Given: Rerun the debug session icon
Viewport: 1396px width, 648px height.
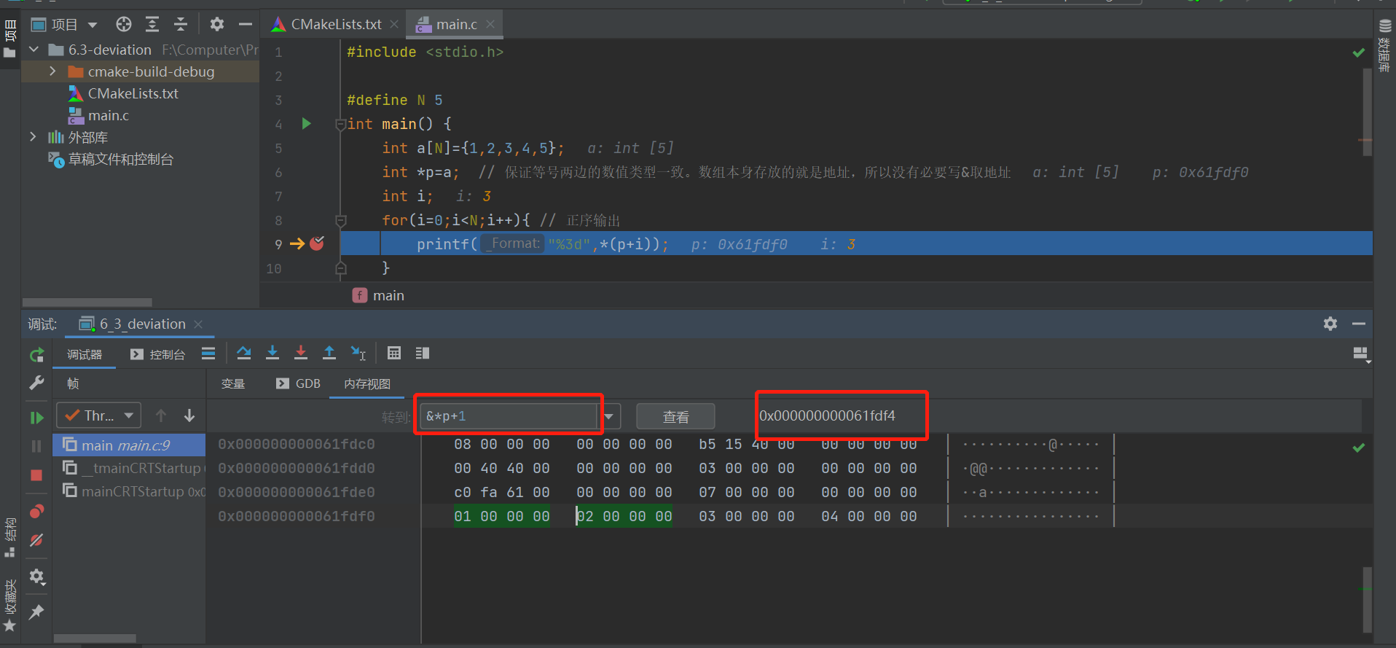Looking at the screenshot, I should point(36,355).
